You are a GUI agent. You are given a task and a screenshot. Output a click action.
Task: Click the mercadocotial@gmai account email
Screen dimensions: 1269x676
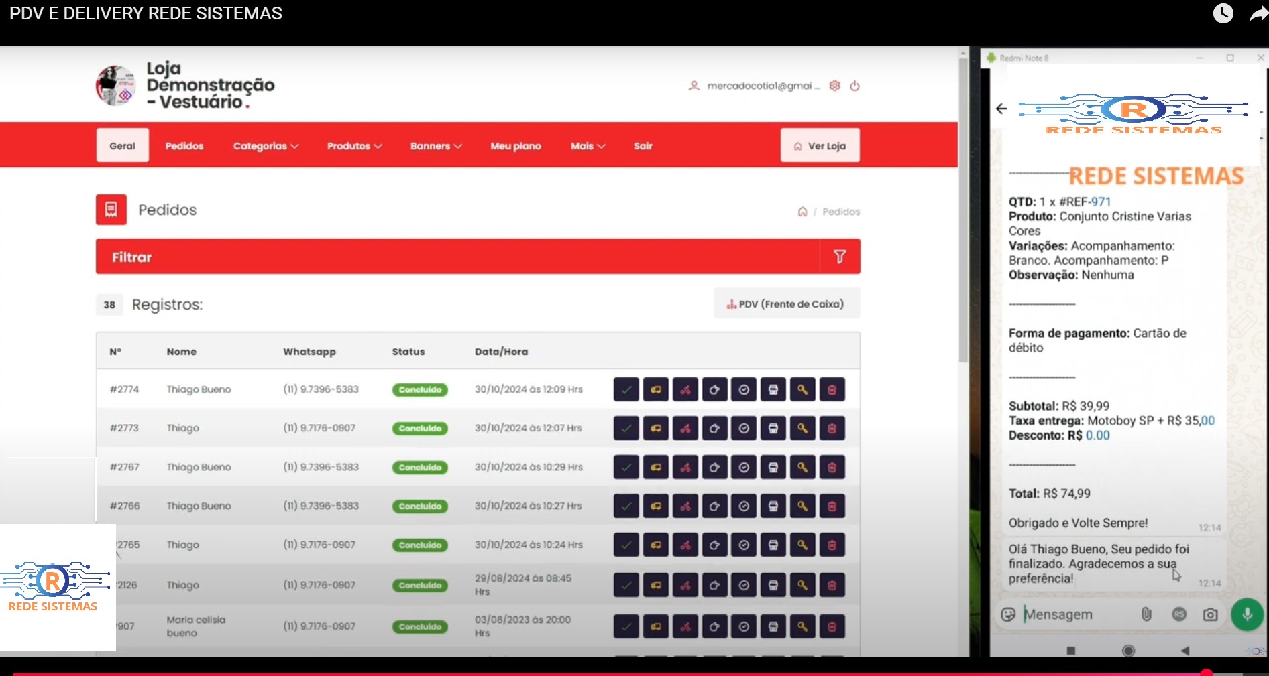pyautogui.click(x=763, y=86)
